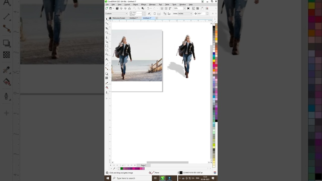Viewport: 322px width, 181px height.
Task: Select the Rectangle tool
Action: [x=107, y=46]
